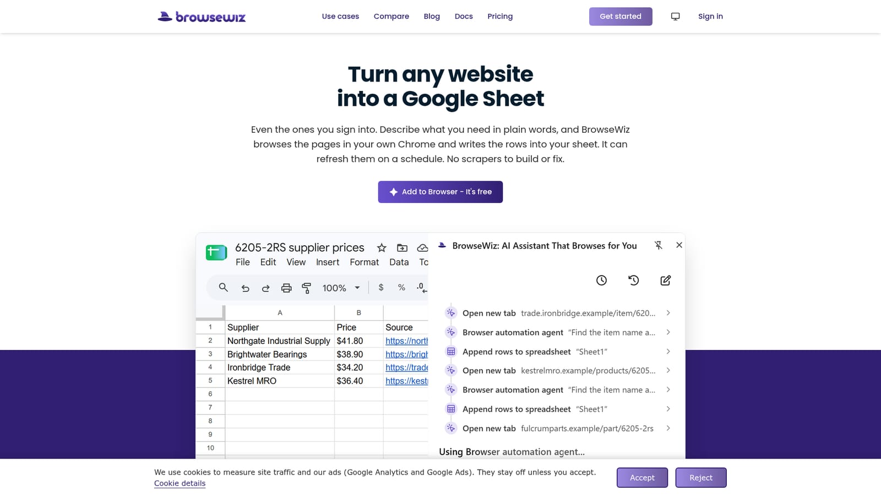Click the new chat edit icon

(x=666, y=281)
